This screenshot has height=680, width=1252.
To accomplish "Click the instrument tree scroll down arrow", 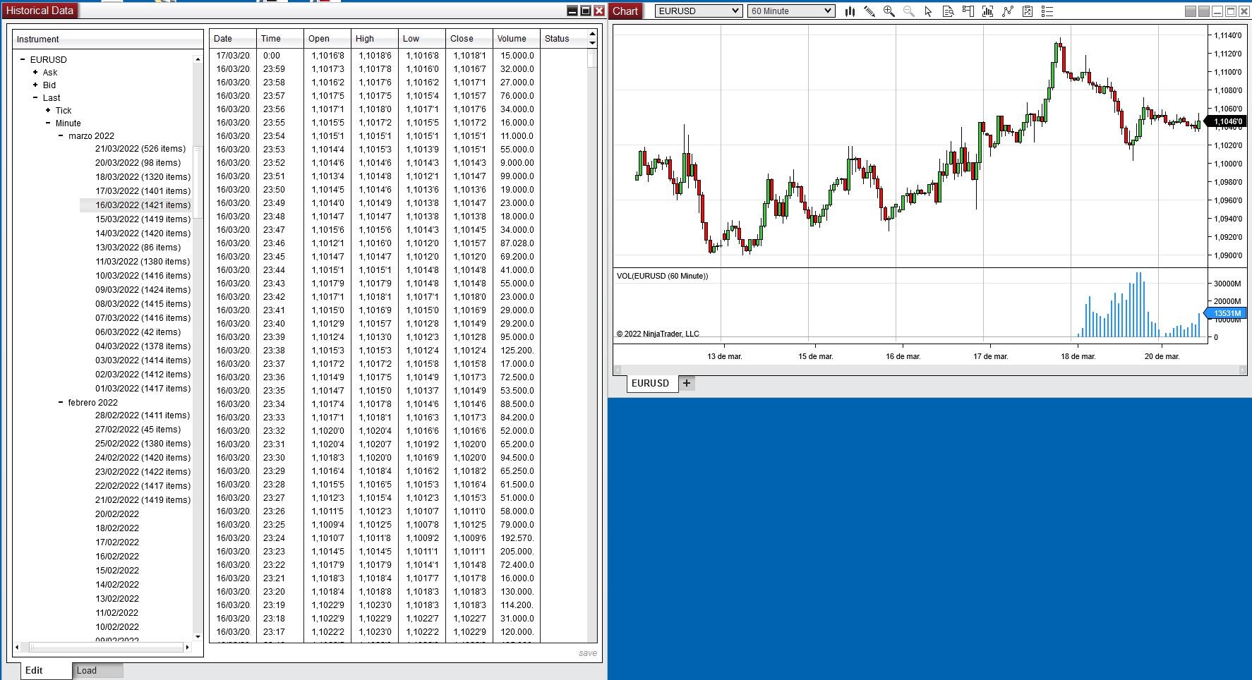I will pyautogui.click(x=198, y=637).
